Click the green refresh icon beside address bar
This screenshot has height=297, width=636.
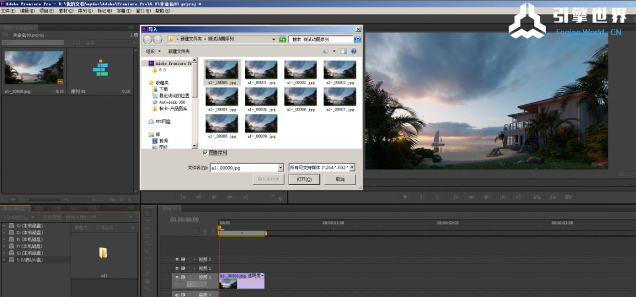pyautogui.click(x=282, y=39)
